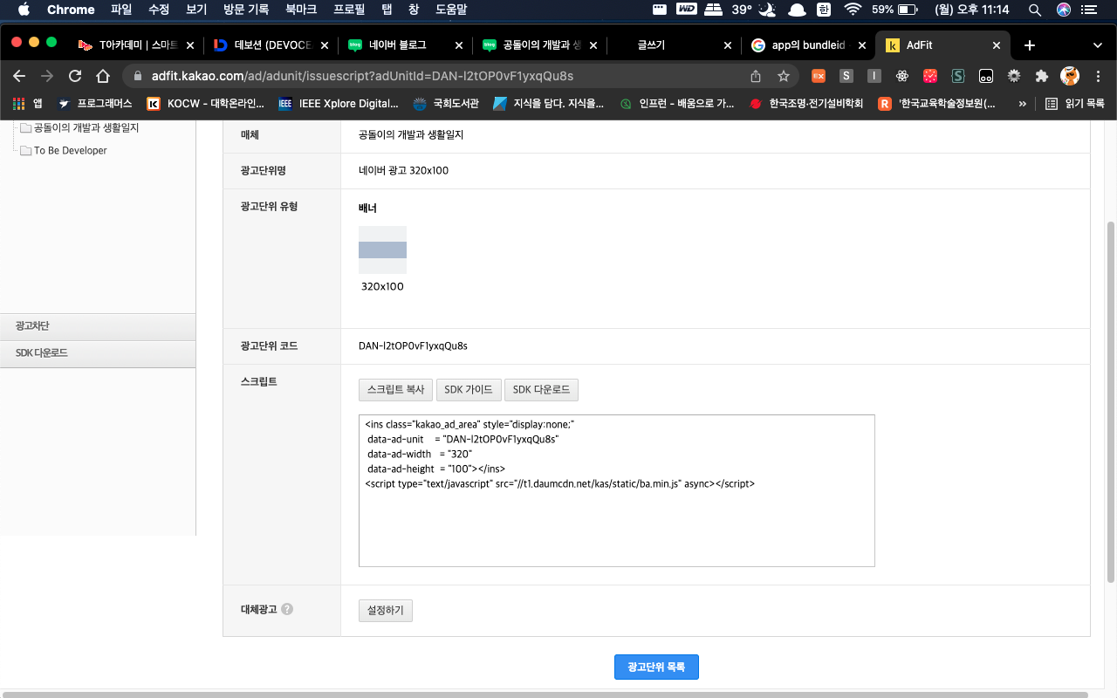Open Chrome three-dot menu
Screen dimensions: 1117x698
[1098, 76]
